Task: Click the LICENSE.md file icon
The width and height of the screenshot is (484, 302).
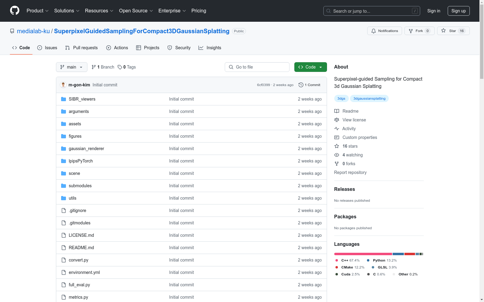Action: coord(64,235)
